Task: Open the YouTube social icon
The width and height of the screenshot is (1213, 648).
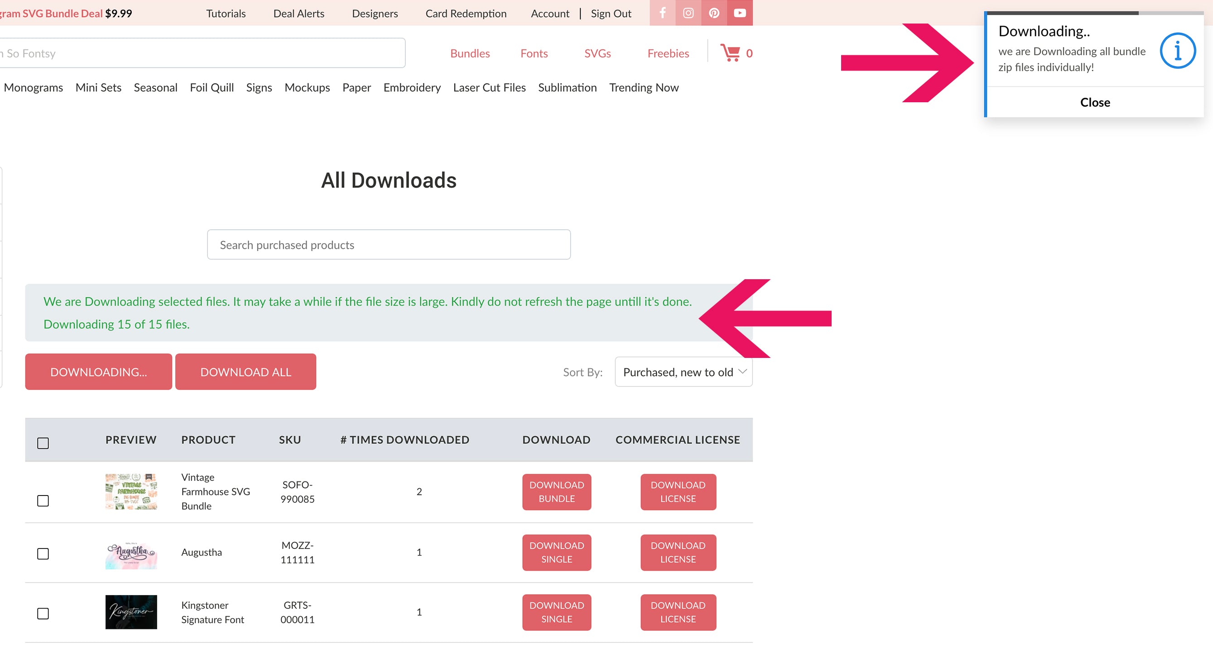Action: (740, 13)
